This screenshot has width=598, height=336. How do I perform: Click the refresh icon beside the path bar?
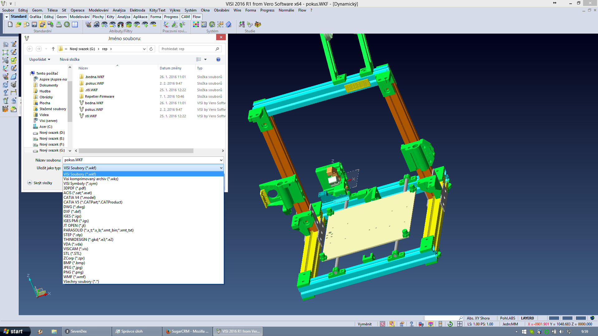pyautogui.click(x=151, y=49)
